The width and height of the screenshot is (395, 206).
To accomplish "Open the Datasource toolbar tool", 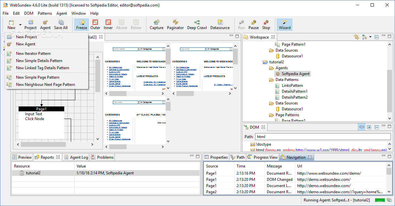I will tap(220, 24).
